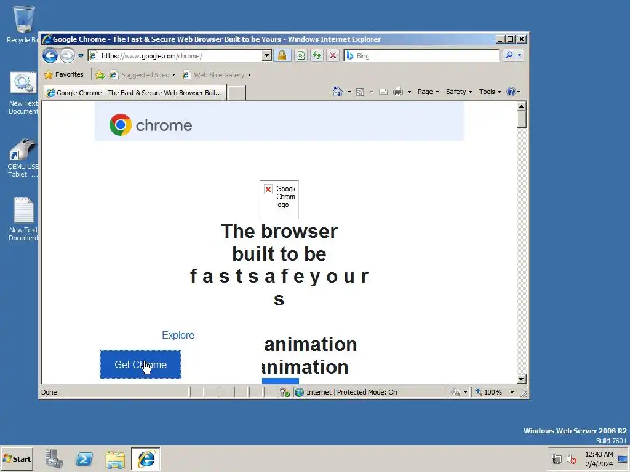This screenshot has width=630, height=472.
Task: Click the scrollbar down arrow
Action: tap(522, 379)
